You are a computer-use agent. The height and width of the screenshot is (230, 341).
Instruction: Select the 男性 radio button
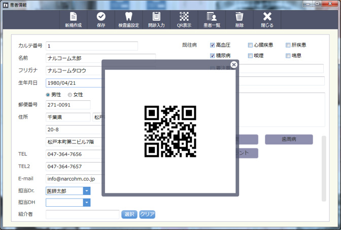click(48, 95)
